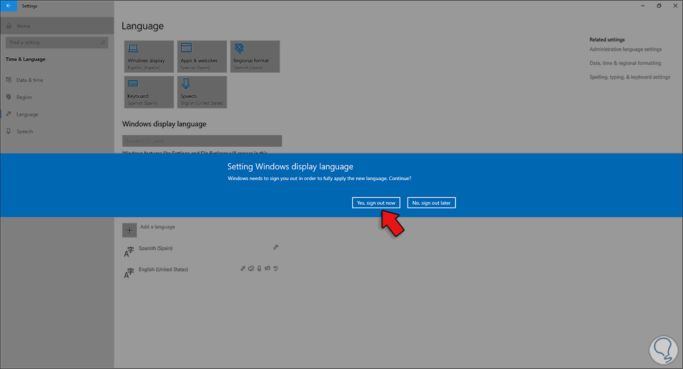Click the back arrow in Settings
This screenshot has height=369, width=683.
coord(8,5)
